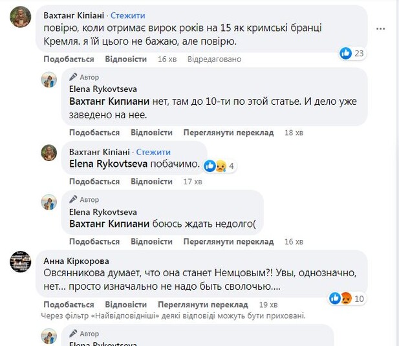The width and height of the screenshot is (399, 346).
Task: Click Elena Rykovtseva's avatar on 'боюсь ждать' reply
Action: [x=49, y=201]
